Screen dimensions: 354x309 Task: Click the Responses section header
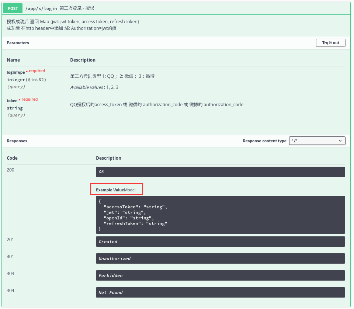point(17,141)
